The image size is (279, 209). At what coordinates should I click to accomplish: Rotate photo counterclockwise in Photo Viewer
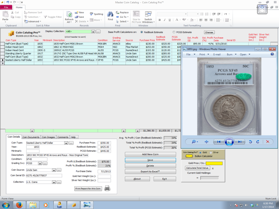(250, 142)
